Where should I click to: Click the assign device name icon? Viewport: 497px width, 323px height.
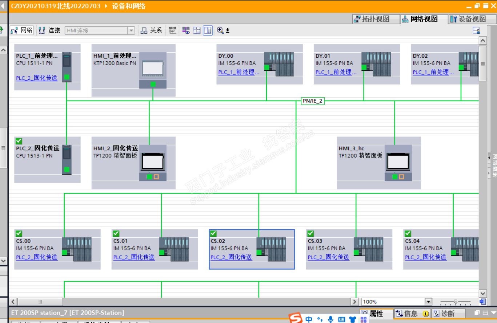pos(173,30)
